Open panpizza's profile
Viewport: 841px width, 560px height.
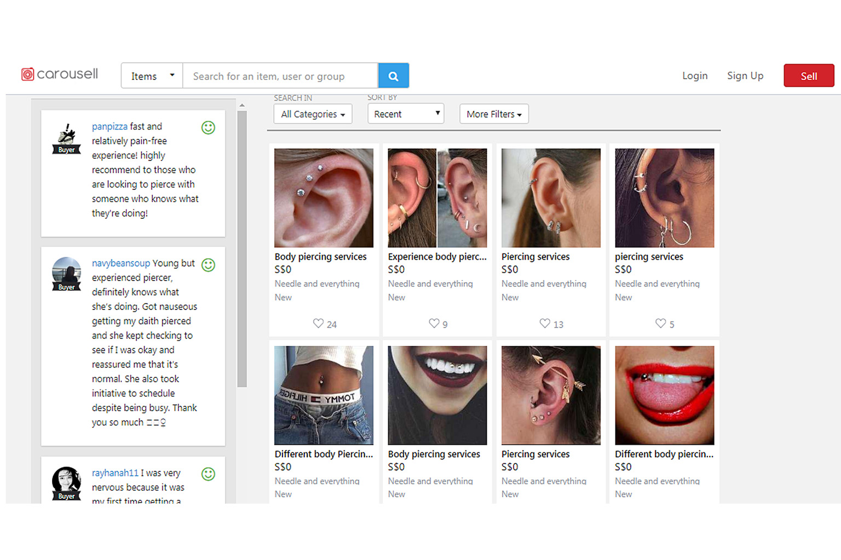point(110,126)
